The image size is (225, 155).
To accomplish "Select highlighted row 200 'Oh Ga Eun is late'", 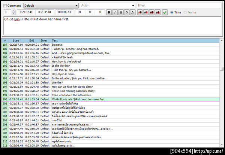I will 110,99.
